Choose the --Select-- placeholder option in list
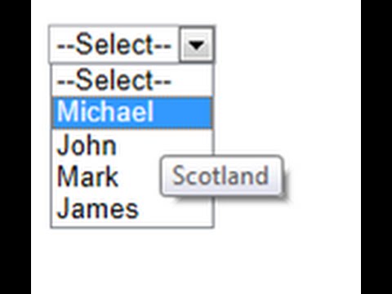This screenshot has height=294, width=392. (132, 81)
